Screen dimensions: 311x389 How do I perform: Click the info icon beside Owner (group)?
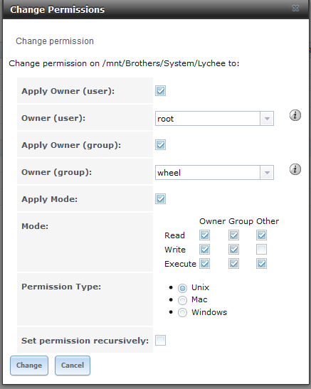[x=295, y=169]
